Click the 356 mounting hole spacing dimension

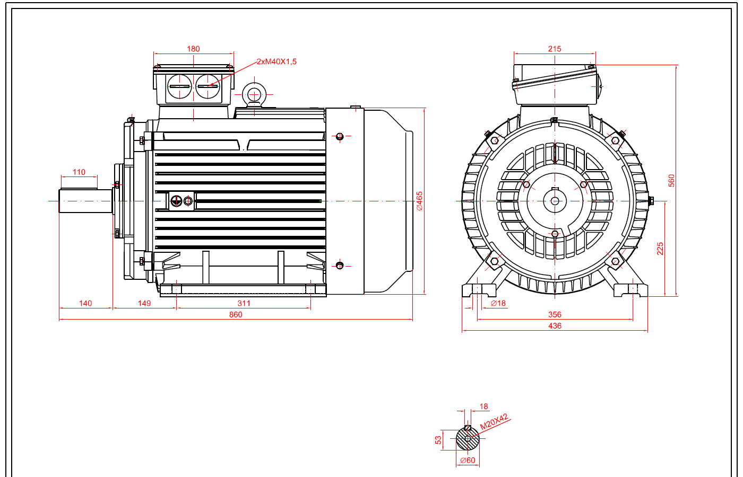coord(555,314)
